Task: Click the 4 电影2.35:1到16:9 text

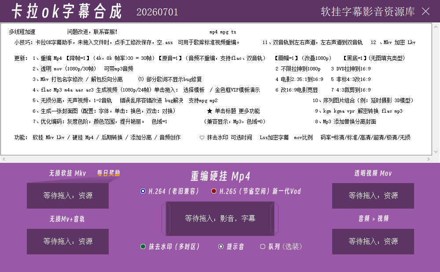Action: coord(299,79)
